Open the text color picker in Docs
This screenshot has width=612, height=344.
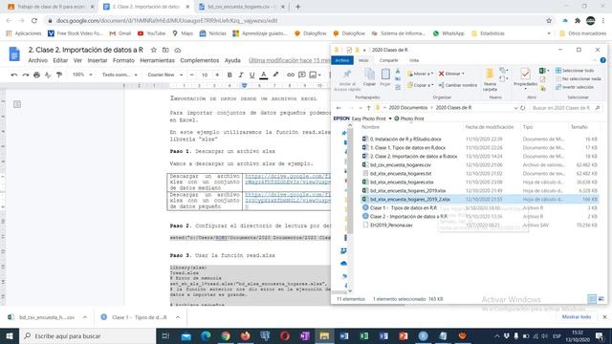264,75
